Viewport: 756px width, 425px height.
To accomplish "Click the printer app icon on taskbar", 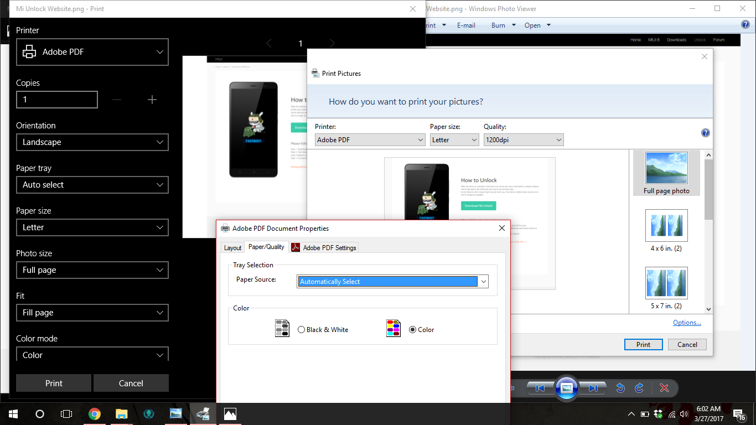I will 203,413.
